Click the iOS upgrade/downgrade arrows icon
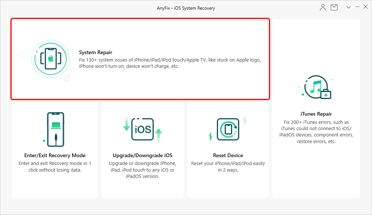The height and width of the screenshot is (215, 372). tap(142, 129)
